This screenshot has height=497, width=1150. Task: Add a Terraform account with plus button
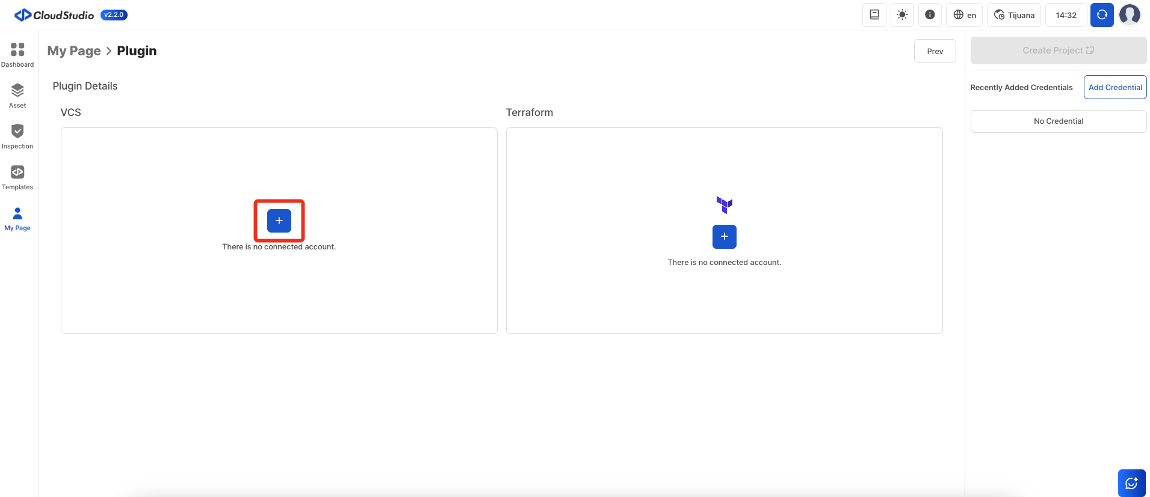coord(724,237)
